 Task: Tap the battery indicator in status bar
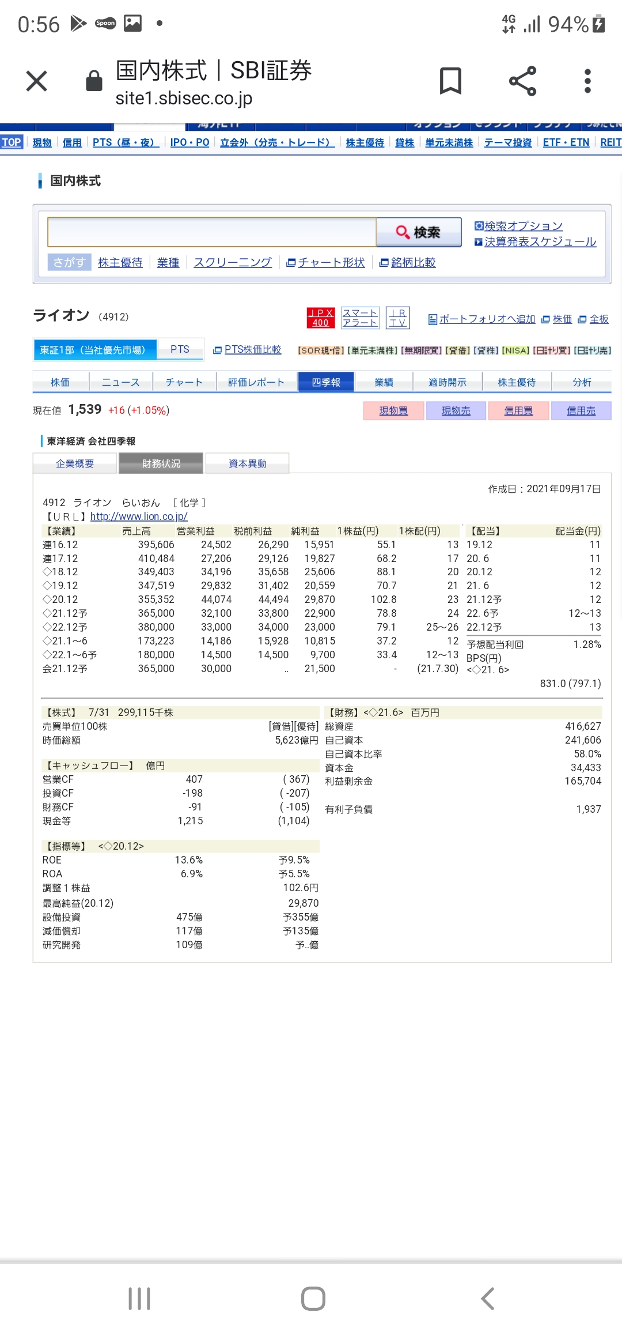coord(599,24)
